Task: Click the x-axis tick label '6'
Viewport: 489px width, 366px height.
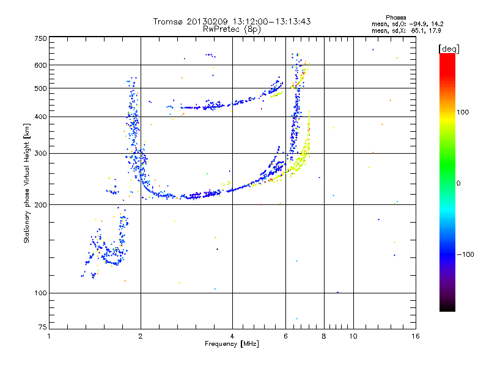Action: (285, 336)
